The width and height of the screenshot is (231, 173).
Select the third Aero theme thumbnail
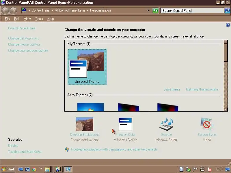[168, 107]
